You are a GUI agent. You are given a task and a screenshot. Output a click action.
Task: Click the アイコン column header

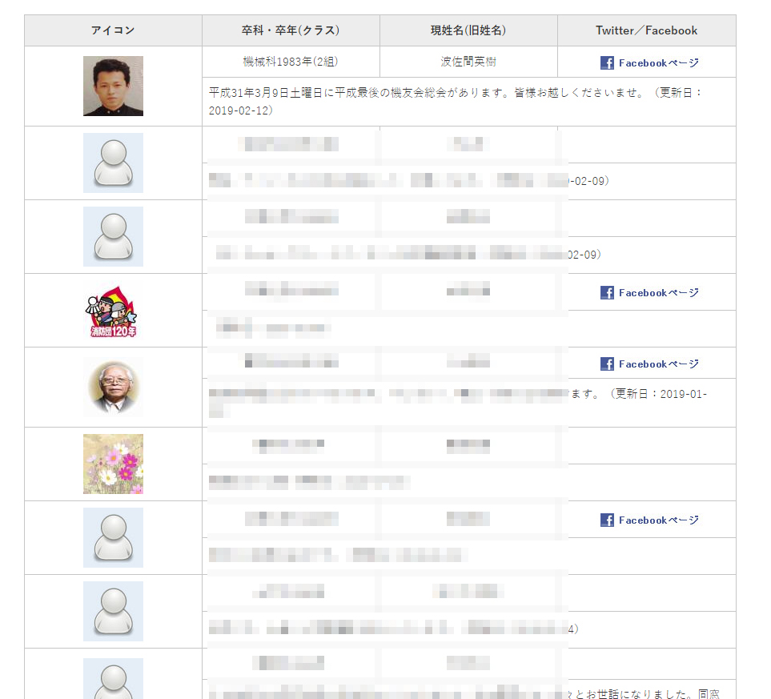tap(113, 30)
